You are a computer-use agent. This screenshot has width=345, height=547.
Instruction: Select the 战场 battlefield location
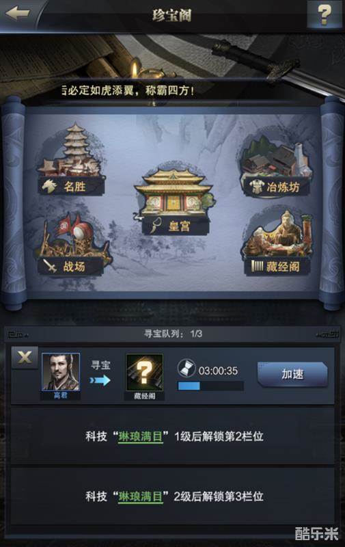(x=72, y=244)
